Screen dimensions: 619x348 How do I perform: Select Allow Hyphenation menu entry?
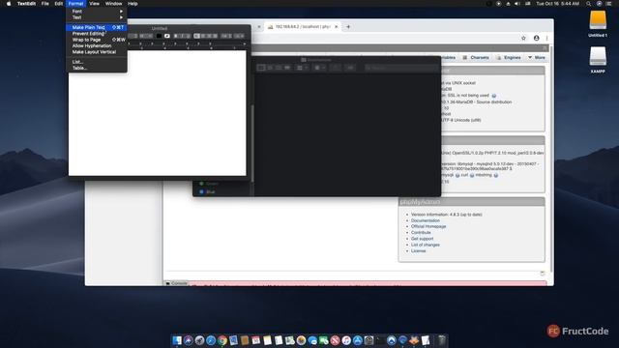97,45
